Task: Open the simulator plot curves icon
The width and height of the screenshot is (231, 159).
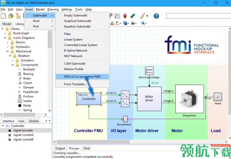Action: [x=117, y=16]
